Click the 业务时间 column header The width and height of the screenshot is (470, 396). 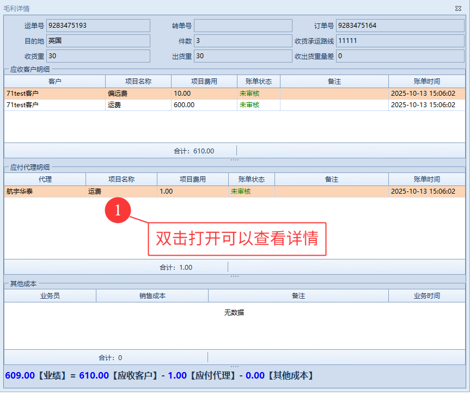(x=426, y=296)
